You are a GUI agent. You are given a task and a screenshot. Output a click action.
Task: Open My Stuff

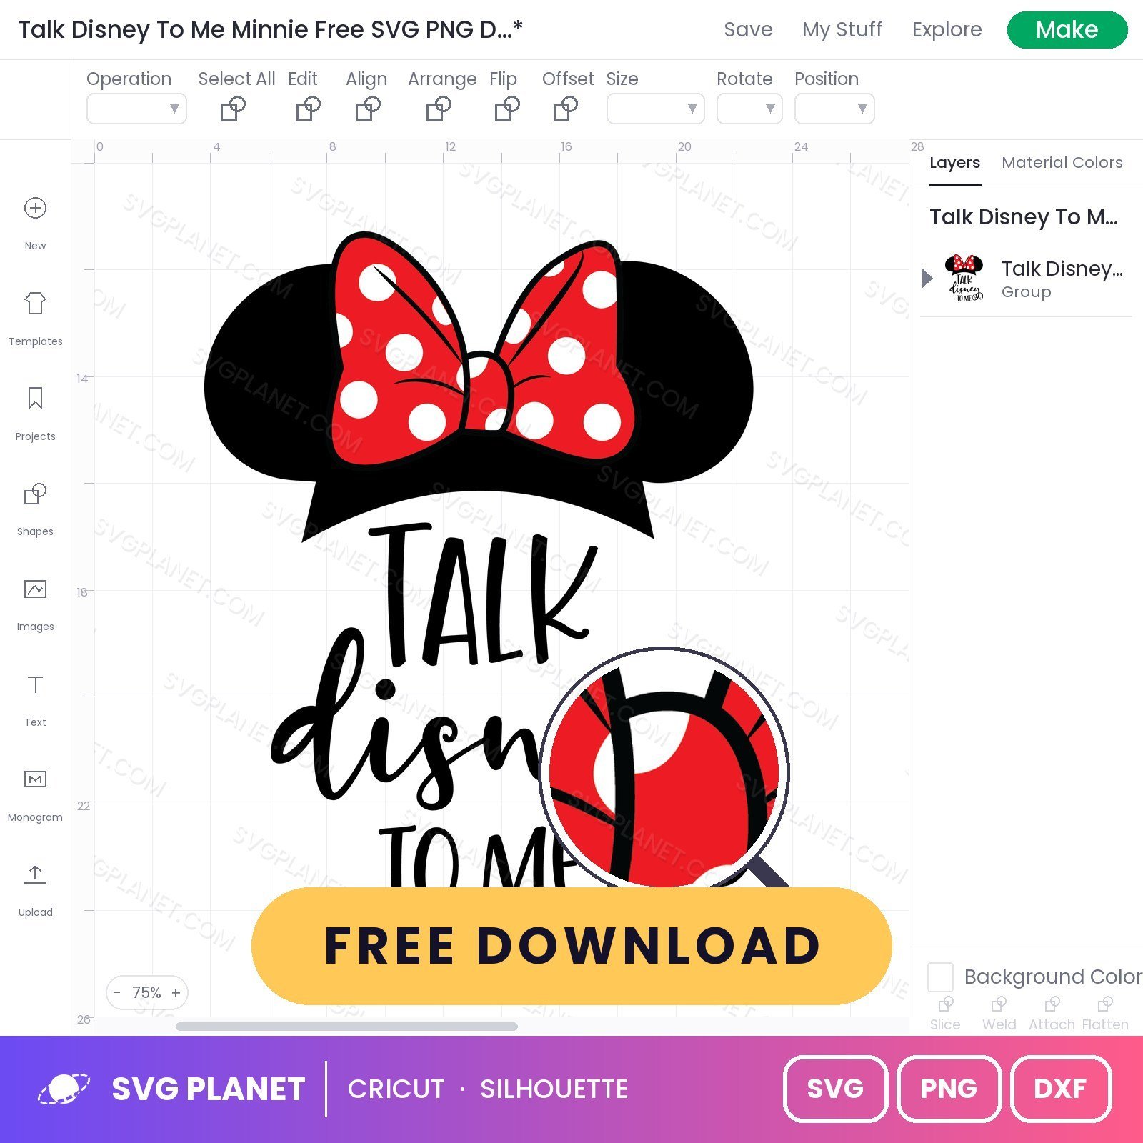tap(842, 29)
